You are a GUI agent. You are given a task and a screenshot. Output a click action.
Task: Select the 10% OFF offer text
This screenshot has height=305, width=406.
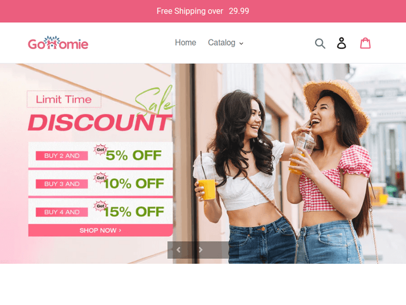(x=134, y=184)
